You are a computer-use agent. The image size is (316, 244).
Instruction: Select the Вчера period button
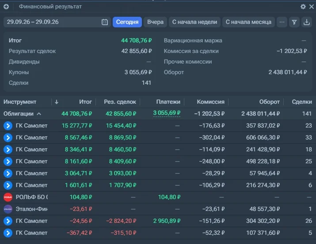[x=155, y=22]
